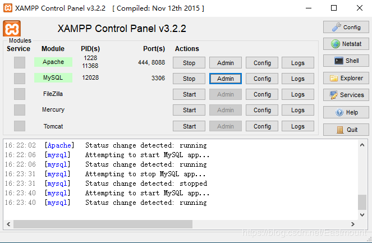This screenshot has height=243, width=372.
Task: Toggle Apache service checkbox
Action: click(20, 63)
